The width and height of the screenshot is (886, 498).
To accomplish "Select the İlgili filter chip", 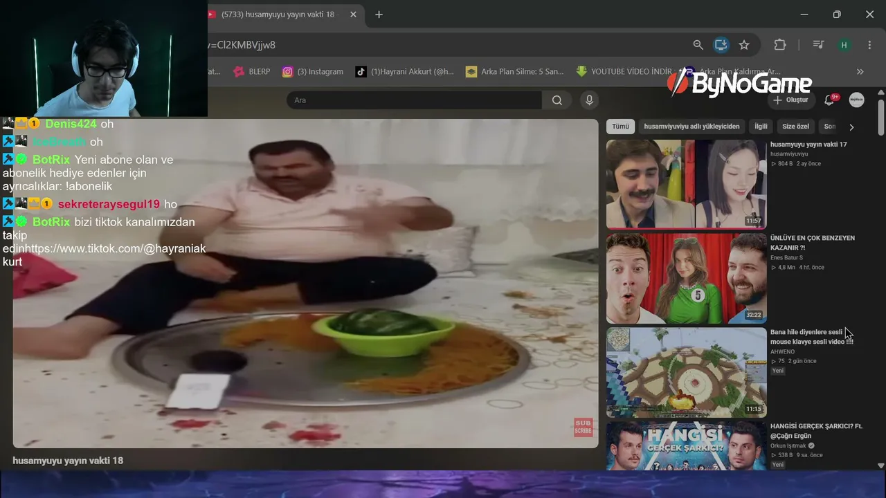I will click(x=761, y=127).
